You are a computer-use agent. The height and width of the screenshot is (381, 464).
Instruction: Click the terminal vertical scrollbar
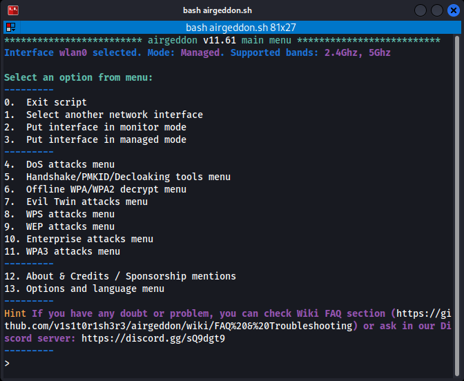[x=457, y=206]
